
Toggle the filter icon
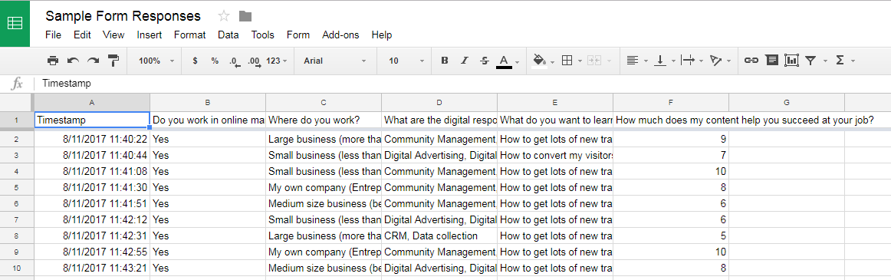point(811,61)
